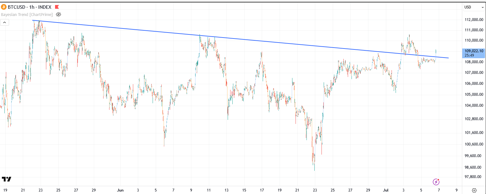Select the Bayesian Trend [ChartPrime] label
The image size is (486, 194).
pos(27,14)
